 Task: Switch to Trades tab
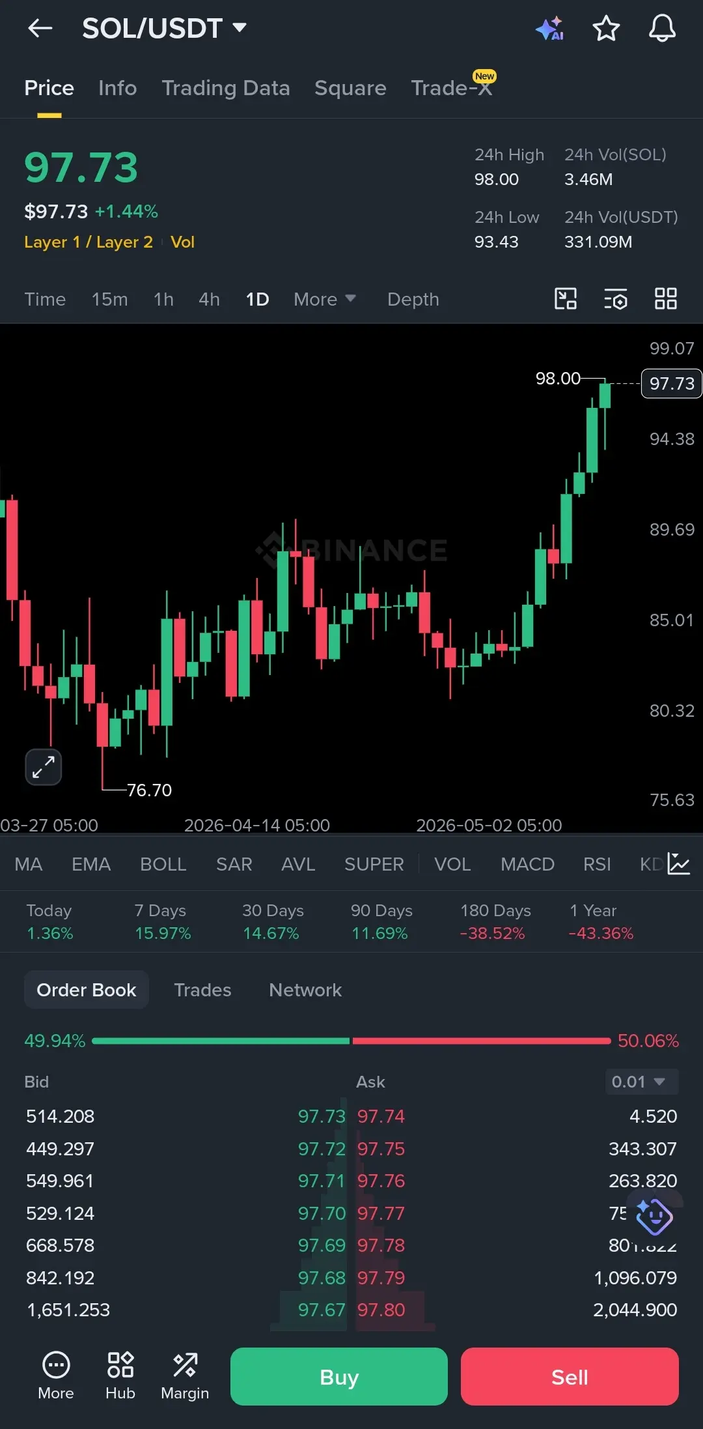point(202,990)
